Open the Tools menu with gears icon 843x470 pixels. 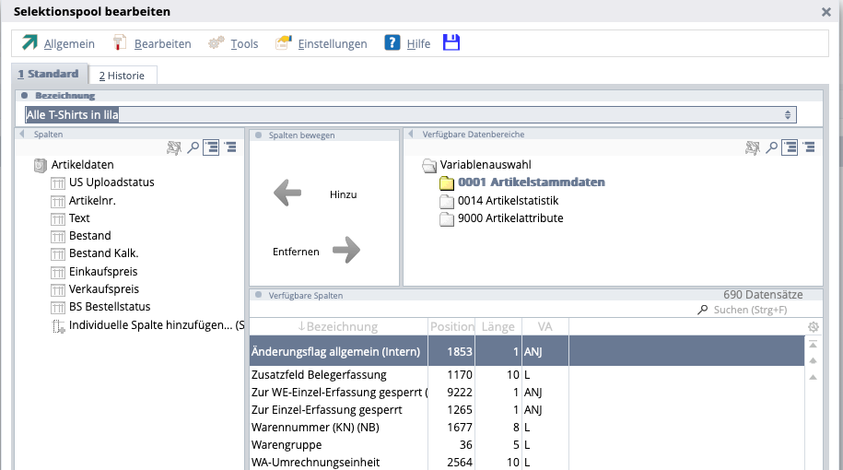tap(233, 43)
